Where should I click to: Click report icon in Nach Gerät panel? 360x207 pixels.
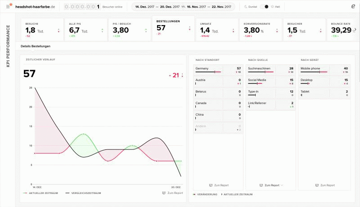(x=317, y=185)
